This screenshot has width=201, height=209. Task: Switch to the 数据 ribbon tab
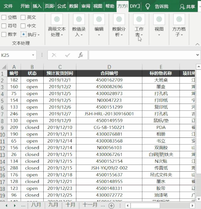(x=73, y=6)
